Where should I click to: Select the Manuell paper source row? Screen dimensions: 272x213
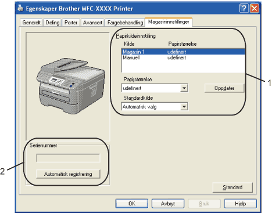183,57
